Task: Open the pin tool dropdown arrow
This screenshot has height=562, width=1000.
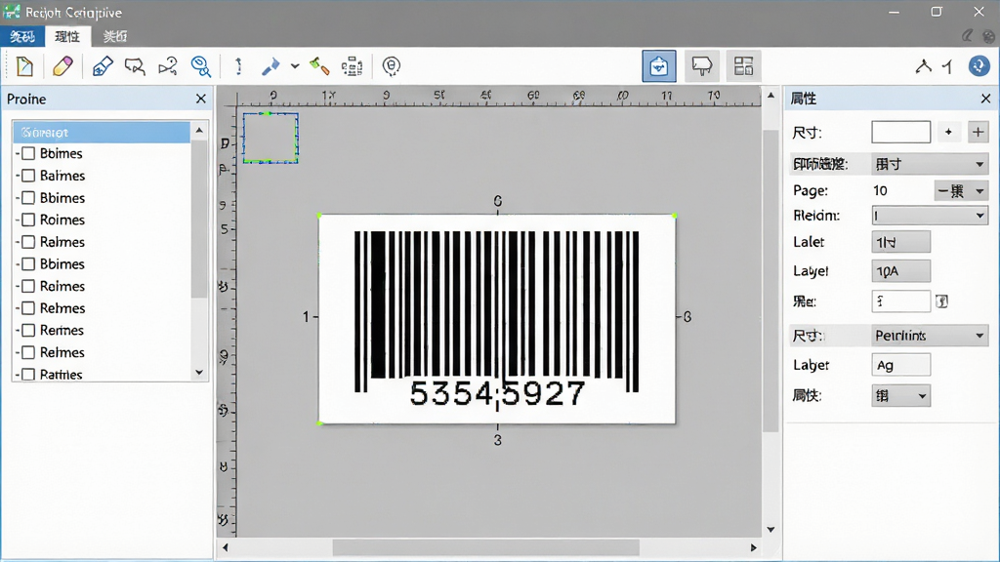Action: [x=295, y=65]
